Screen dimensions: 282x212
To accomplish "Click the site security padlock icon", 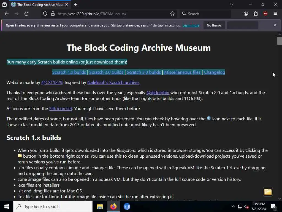I will (53, 14).
